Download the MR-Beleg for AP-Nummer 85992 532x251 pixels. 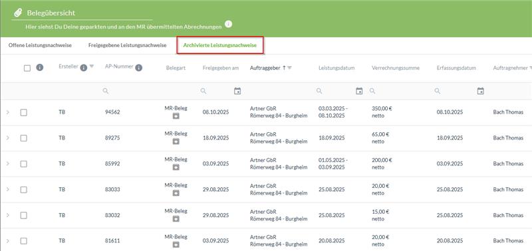[x=176, y=167]
